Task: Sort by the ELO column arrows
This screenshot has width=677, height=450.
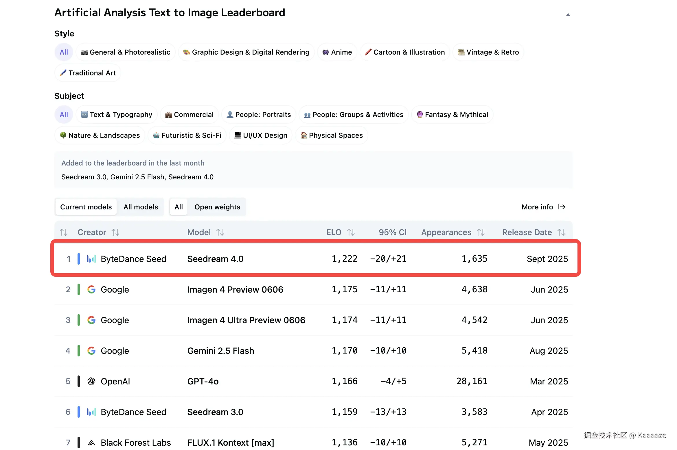Action: point(351,232)
